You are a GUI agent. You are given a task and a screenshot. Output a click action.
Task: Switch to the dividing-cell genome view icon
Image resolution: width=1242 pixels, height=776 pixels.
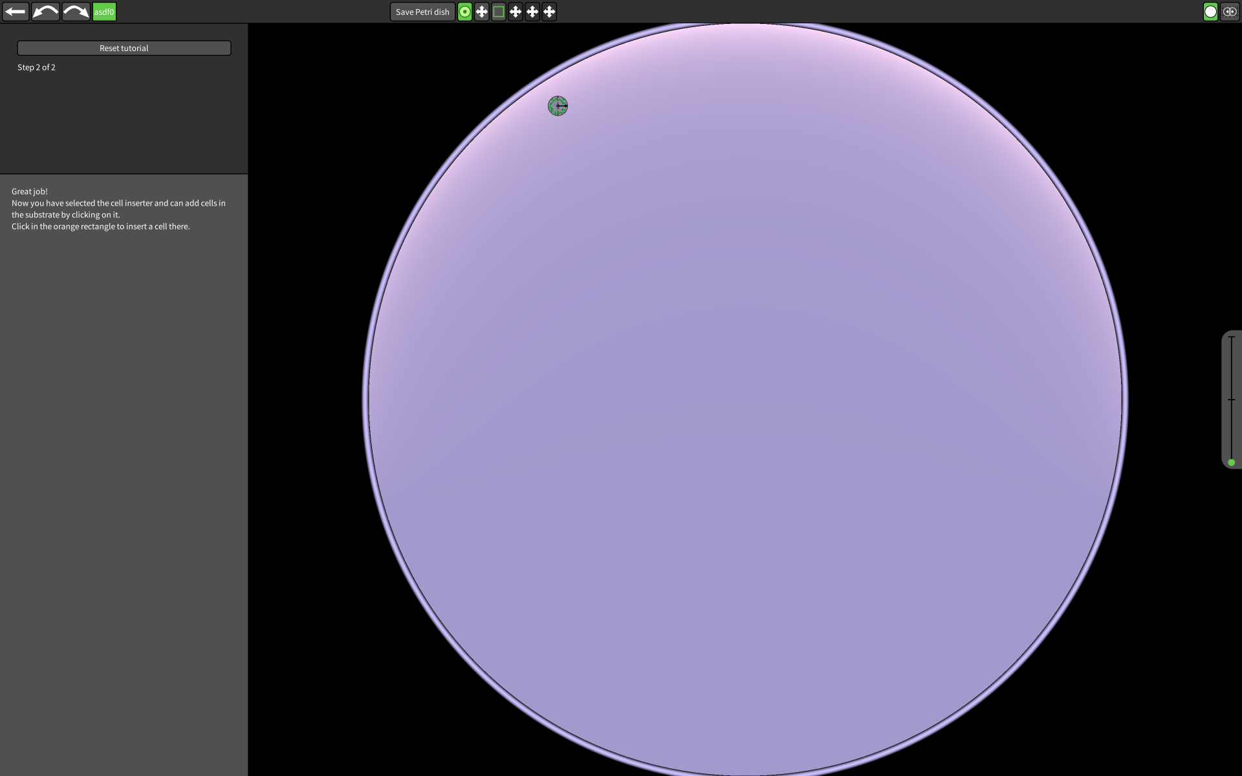pyautogui.click(x=1229, y=12)
